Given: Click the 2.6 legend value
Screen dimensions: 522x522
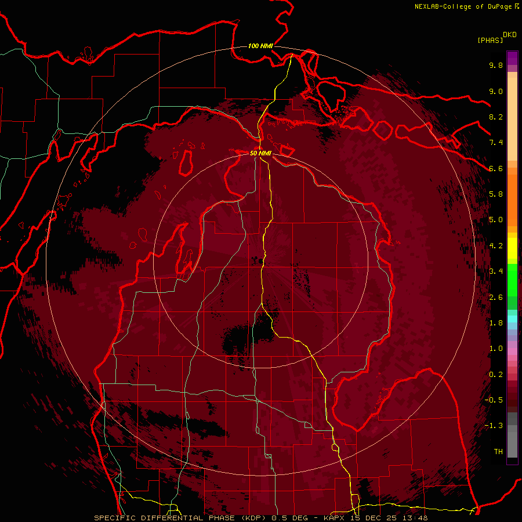Looking at the screenshot, I should pos(496,298).
